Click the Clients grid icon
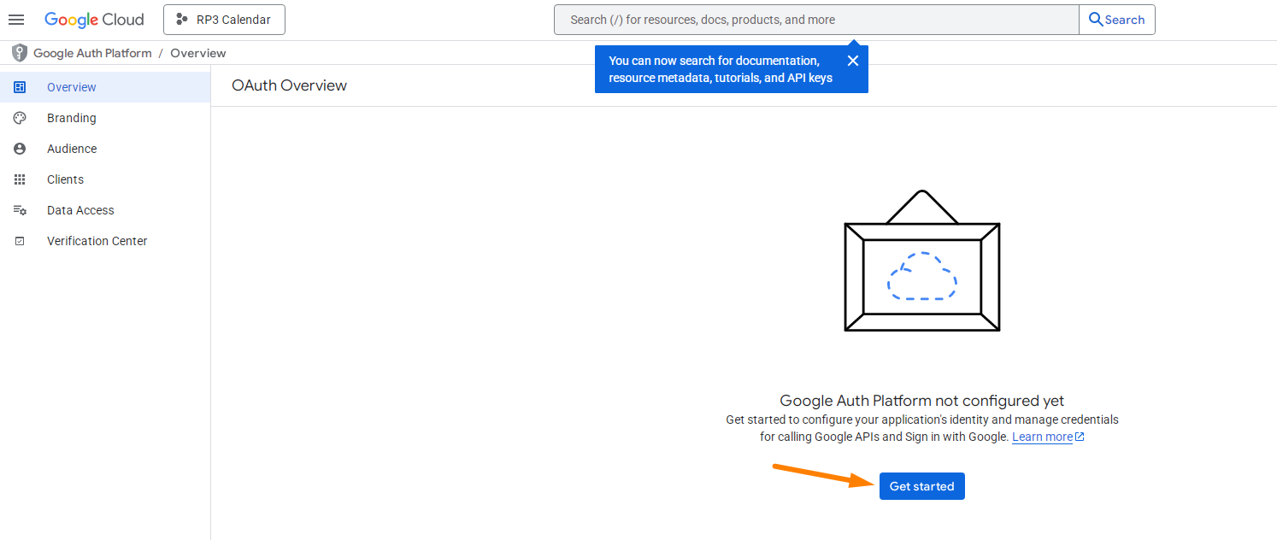1277x540 pixels. pyautogui.click(x=20, y=179)
